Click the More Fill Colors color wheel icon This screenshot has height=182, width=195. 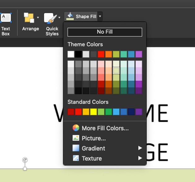click(x=76, y=128)
